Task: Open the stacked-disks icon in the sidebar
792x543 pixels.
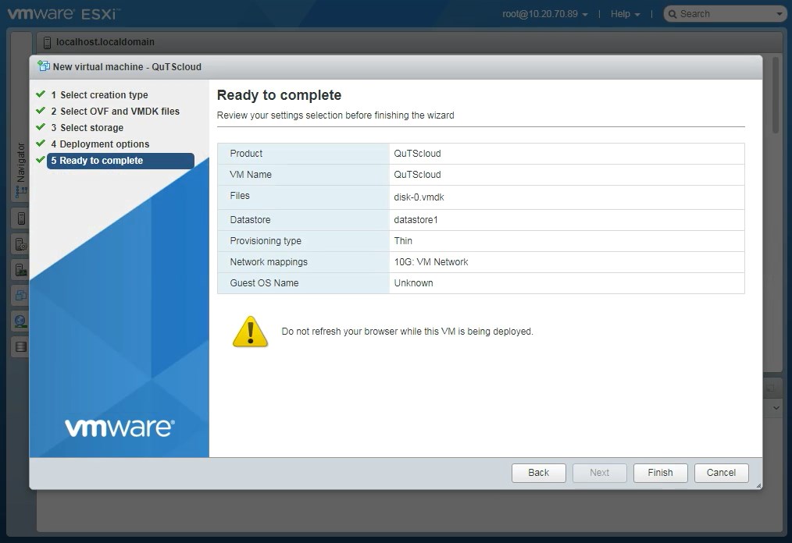Action: 21,346
